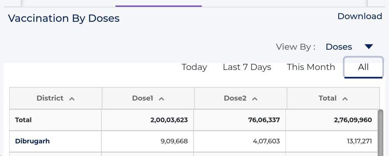Choose the All time range tab
Screen dimensions: 389x156
(x=363, y=67)
